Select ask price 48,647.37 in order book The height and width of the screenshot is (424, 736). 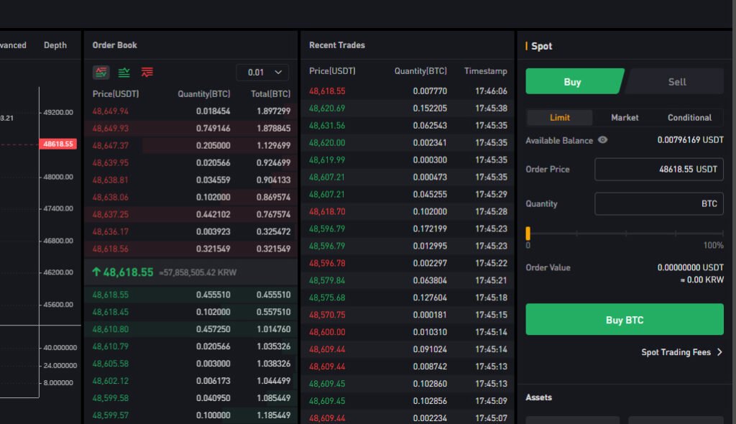pos(110,146)
